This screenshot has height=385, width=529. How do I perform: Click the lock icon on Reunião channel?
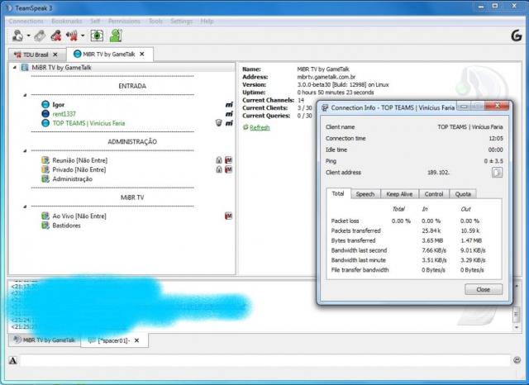[x=219, y=160]
